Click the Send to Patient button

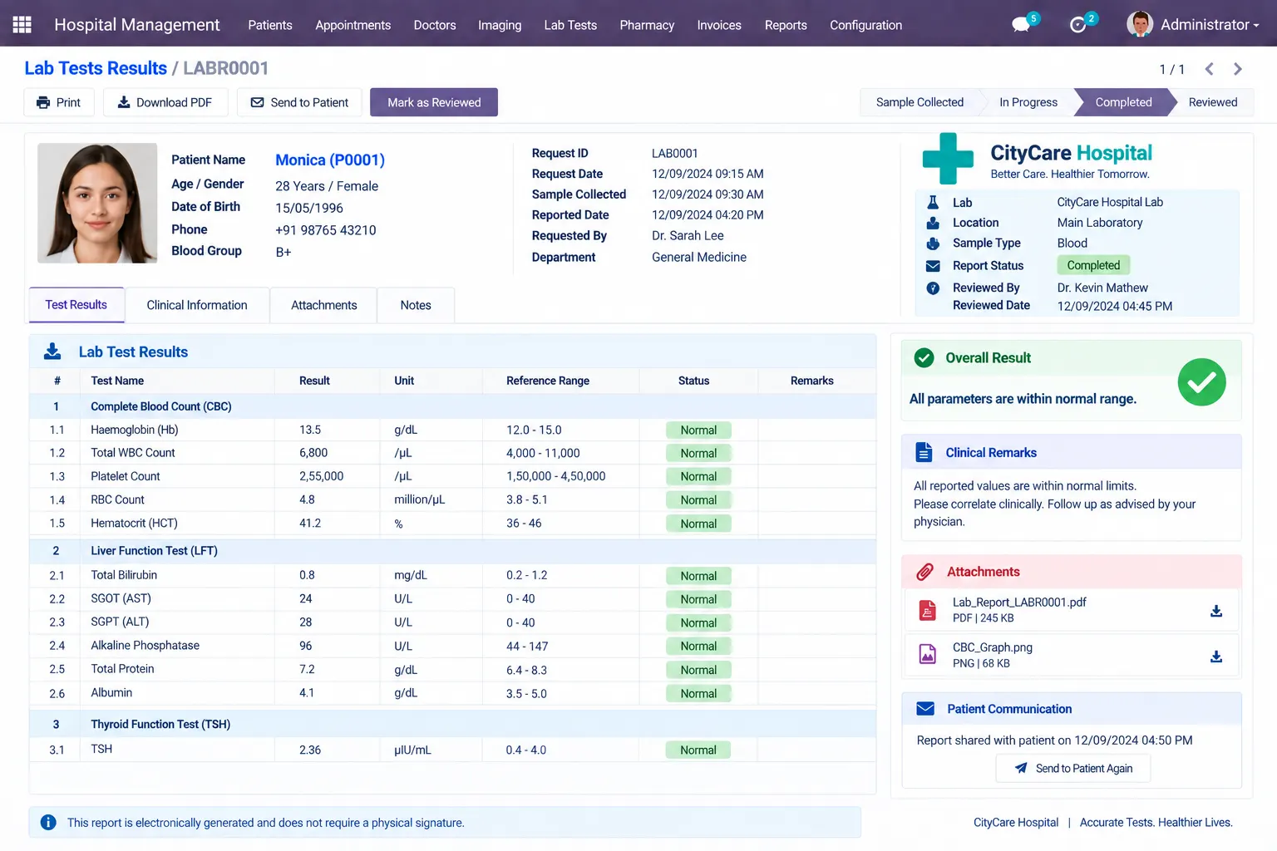[299, 102]
